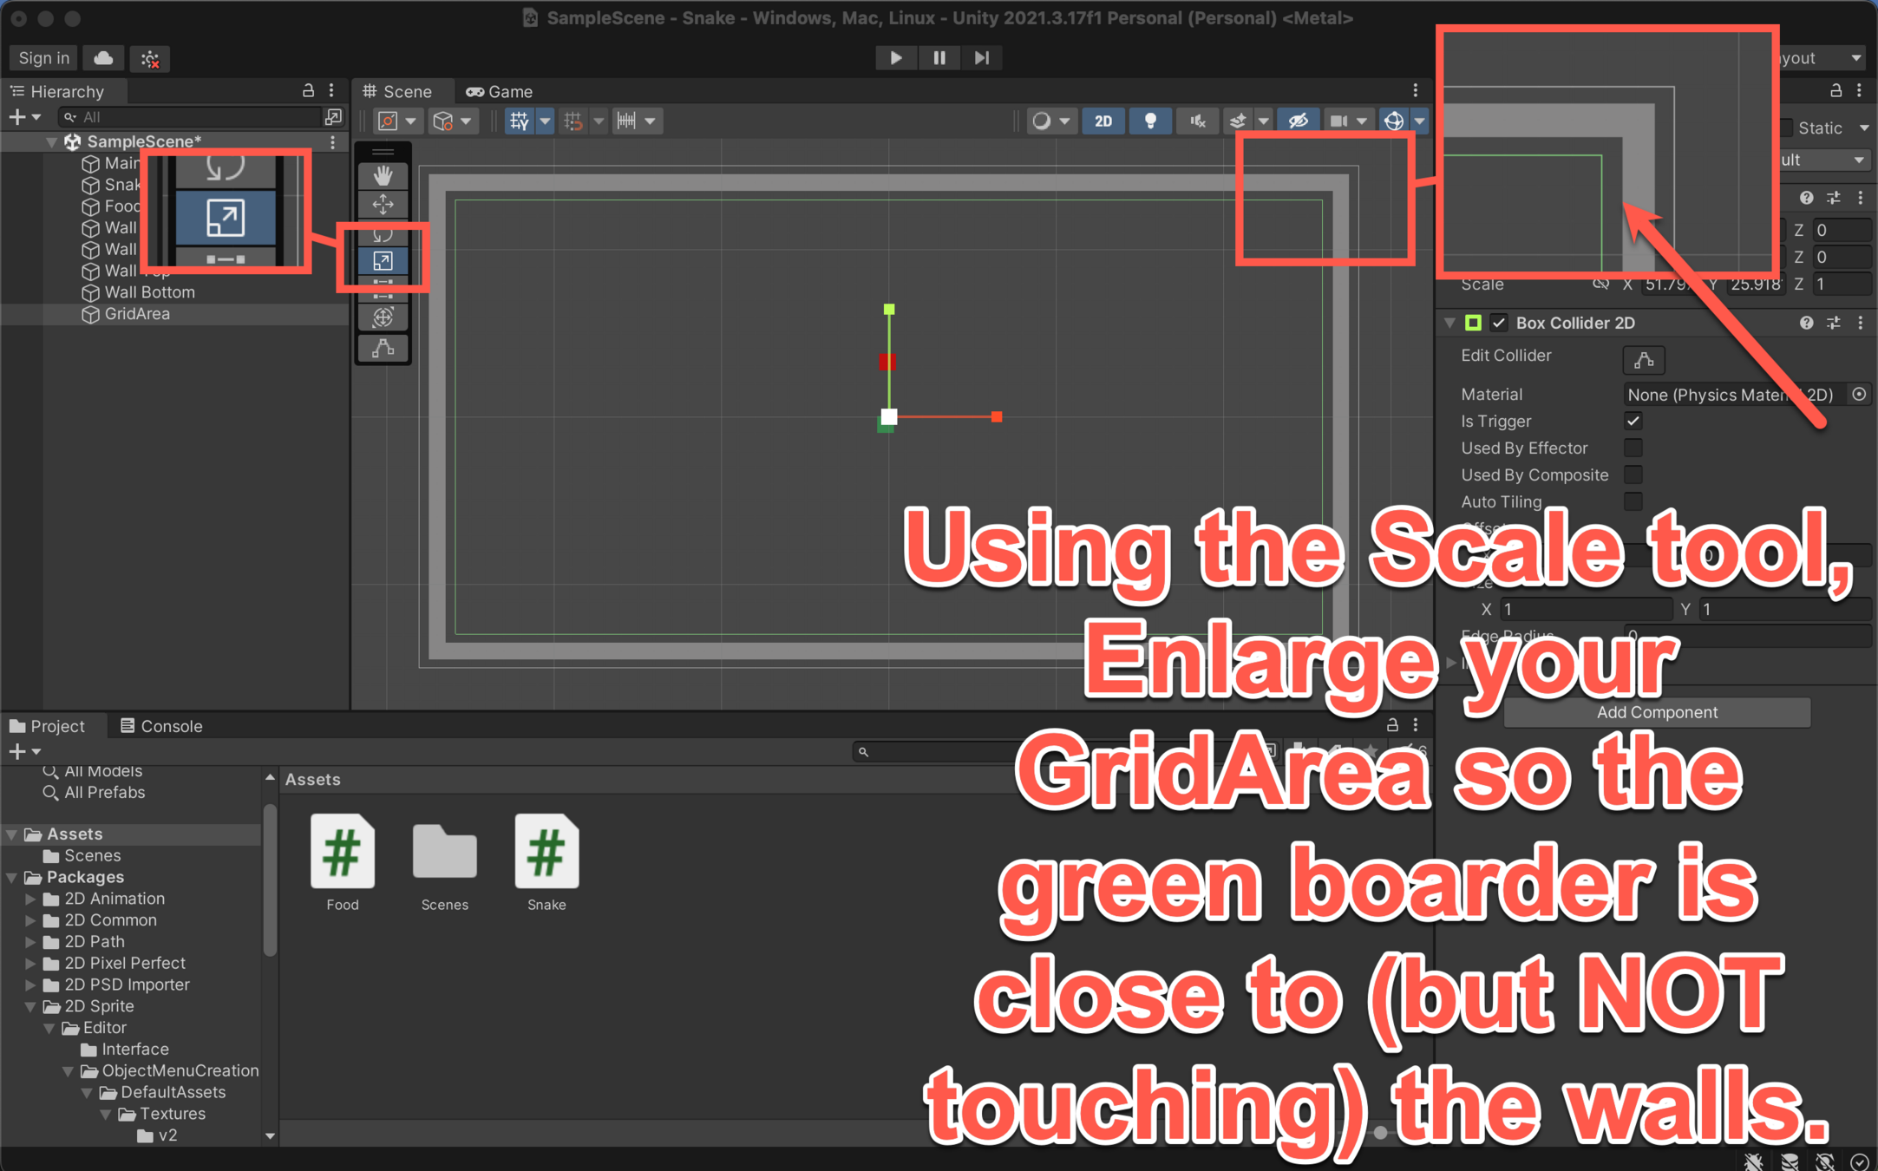This screenshot has height=1171, width=1878.
Task: Disable the Box Collider 2D component checkbox
Action: tap(1499, 324)
